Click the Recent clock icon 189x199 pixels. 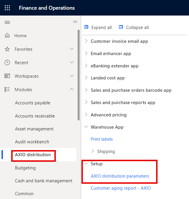(x=7, y=62)
